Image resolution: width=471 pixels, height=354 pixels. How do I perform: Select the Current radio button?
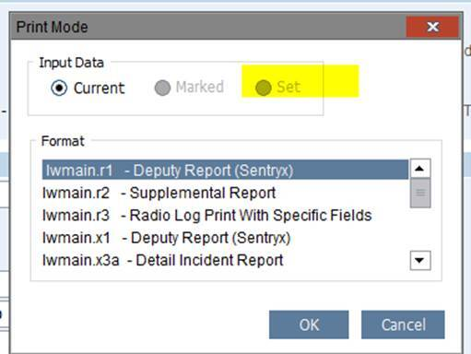pos(59,88)
